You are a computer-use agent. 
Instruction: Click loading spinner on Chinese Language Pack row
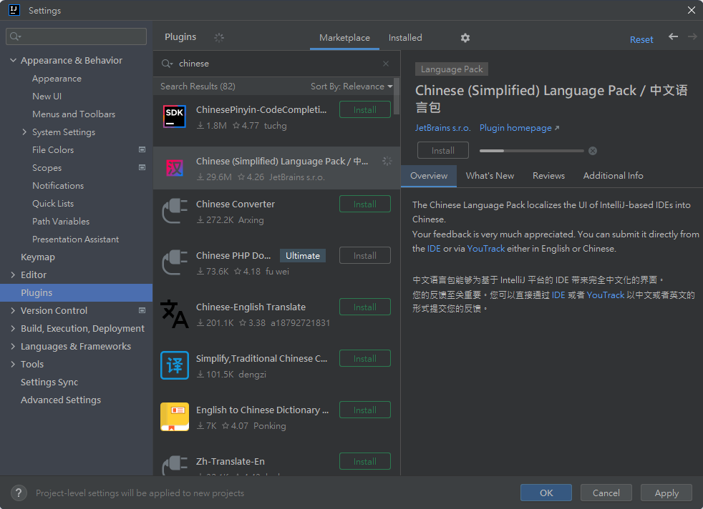click(x=387, y=161)
